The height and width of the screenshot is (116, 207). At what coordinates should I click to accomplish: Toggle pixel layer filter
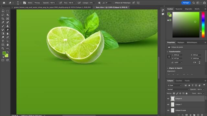pyautogui.click(x=186, y=85)
